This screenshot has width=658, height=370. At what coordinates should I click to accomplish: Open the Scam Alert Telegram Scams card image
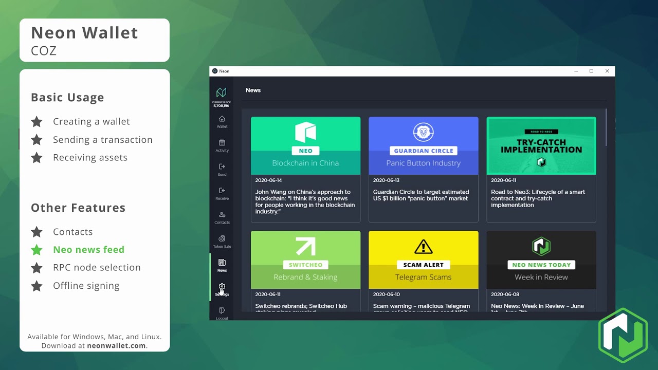point(423,260)
